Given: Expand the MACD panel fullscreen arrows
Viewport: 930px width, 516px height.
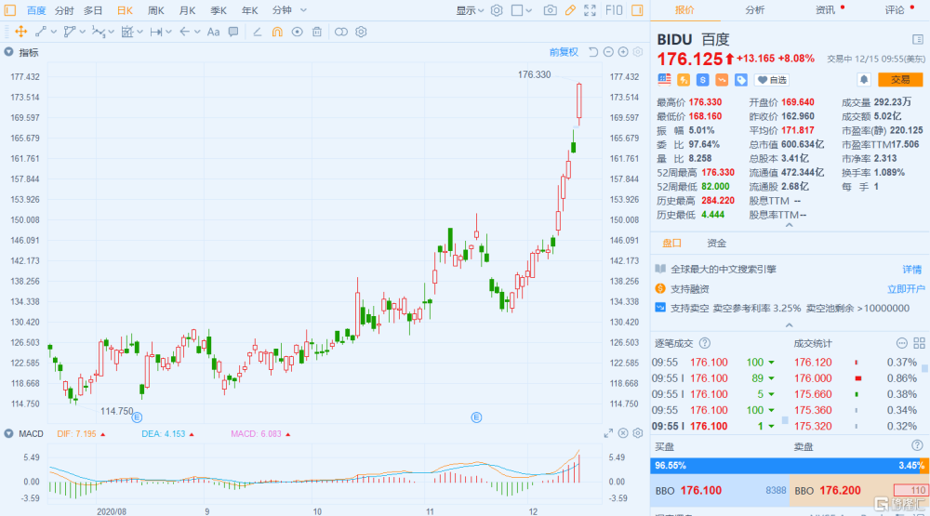Looking at the screenshot, I should (608, 433).
